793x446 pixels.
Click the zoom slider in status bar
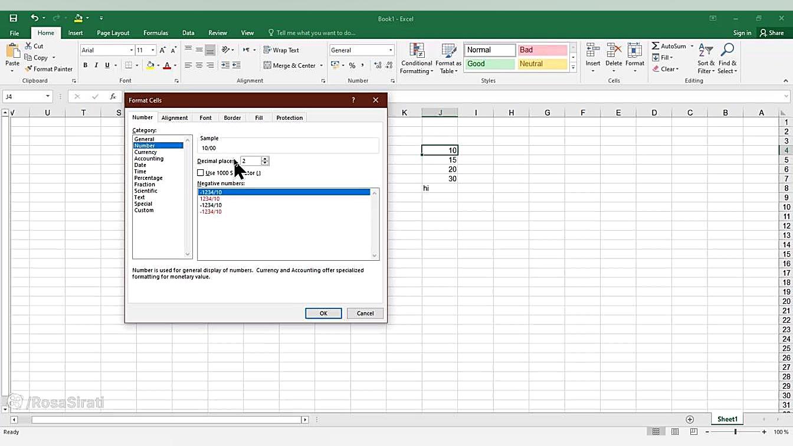coord(735,432)
